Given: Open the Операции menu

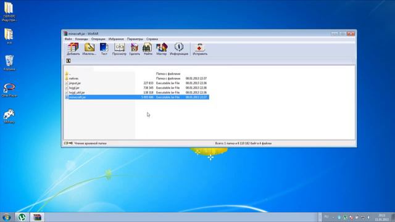Looking at the screenshot, I should click(x=98, y=39).
